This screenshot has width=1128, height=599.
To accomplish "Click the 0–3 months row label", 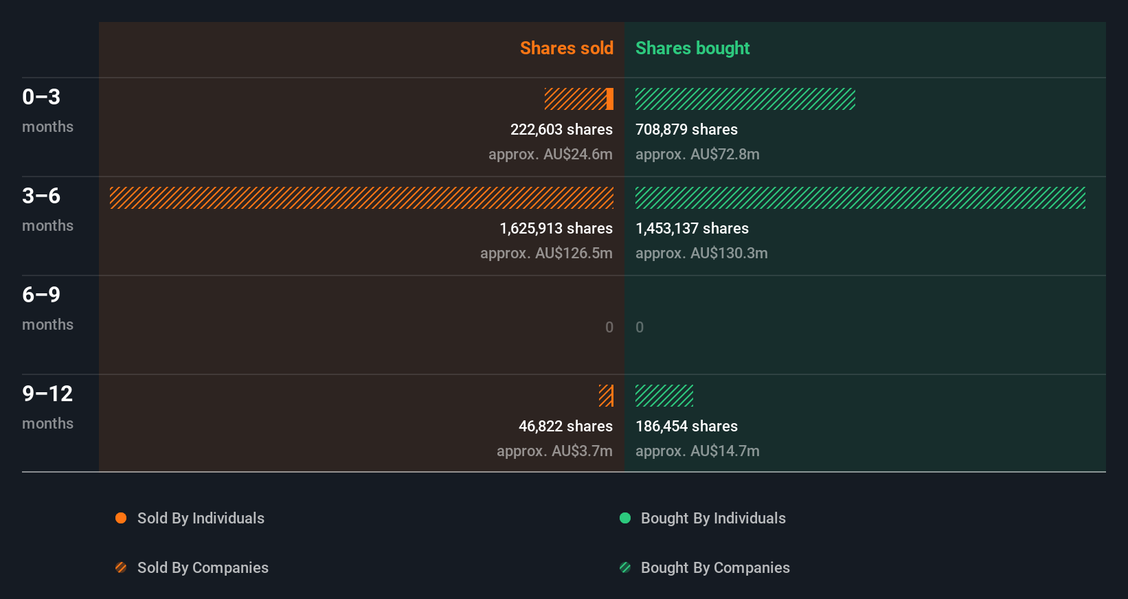I will click(47, 111).
